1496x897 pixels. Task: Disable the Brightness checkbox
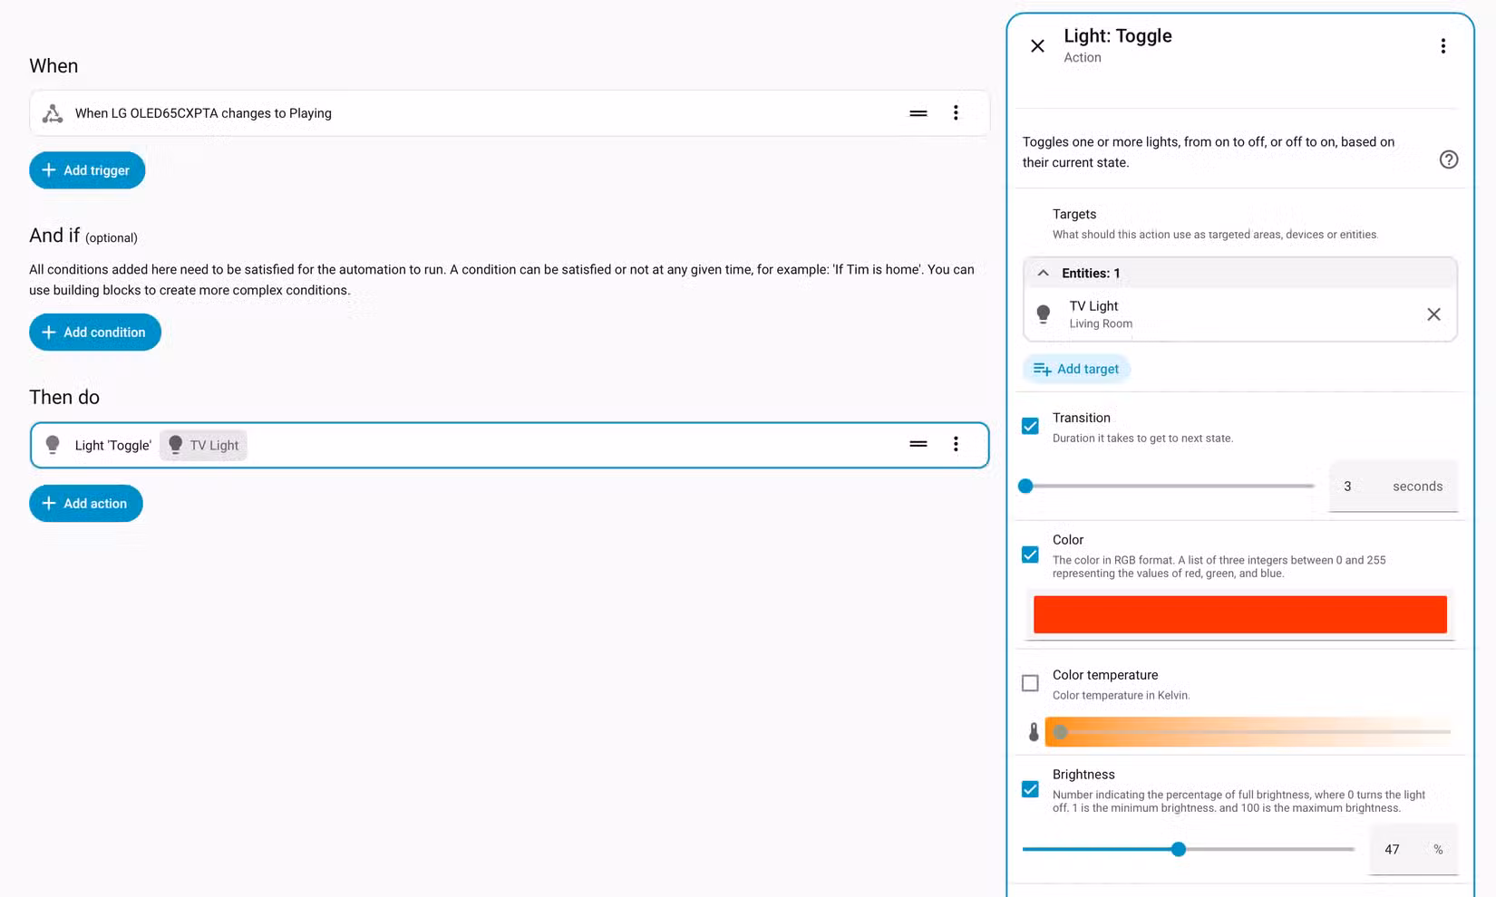click(x=1030, y=789)
